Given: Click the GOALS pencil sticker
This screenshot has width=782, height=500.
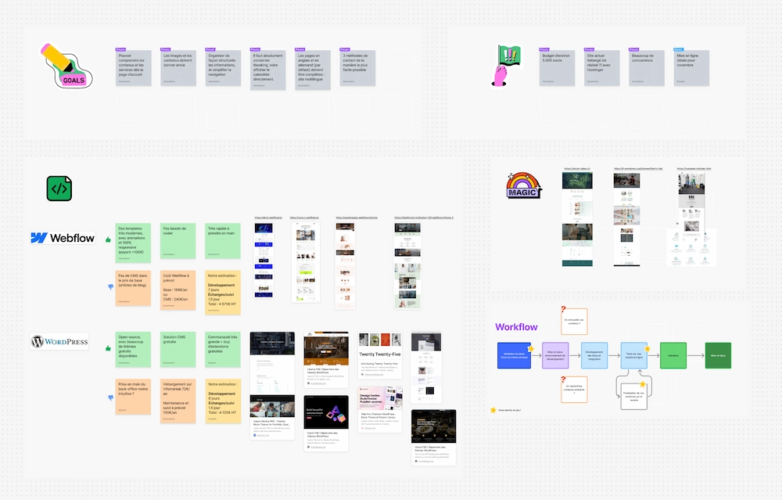Looking at the screenshot, I should pos(66,66).
